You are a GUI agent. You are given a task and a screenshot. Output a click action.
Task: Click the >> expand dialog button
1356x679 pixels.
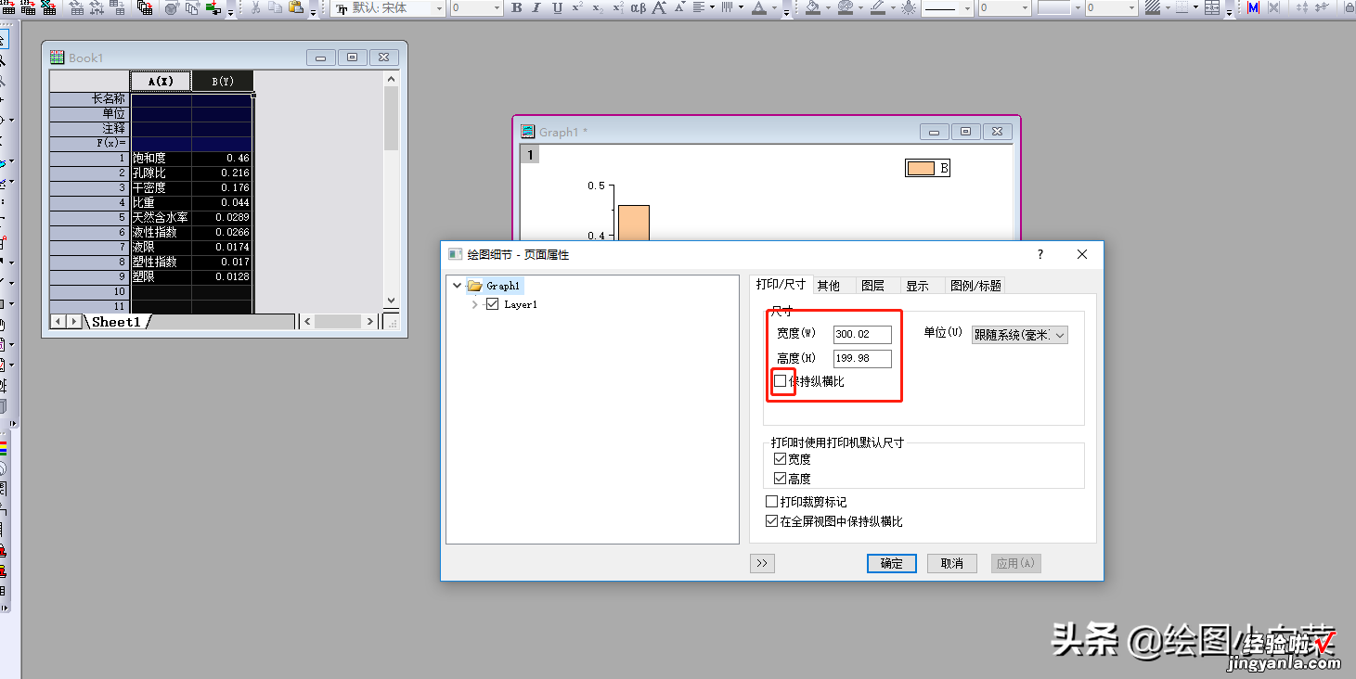762,563
